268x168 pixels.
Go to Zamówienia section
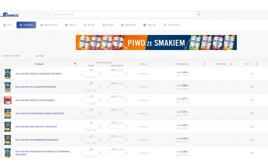[49, 25]
